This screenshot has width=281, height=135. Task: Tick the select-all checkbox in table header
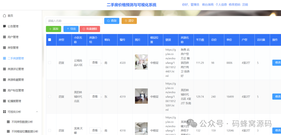50,40
